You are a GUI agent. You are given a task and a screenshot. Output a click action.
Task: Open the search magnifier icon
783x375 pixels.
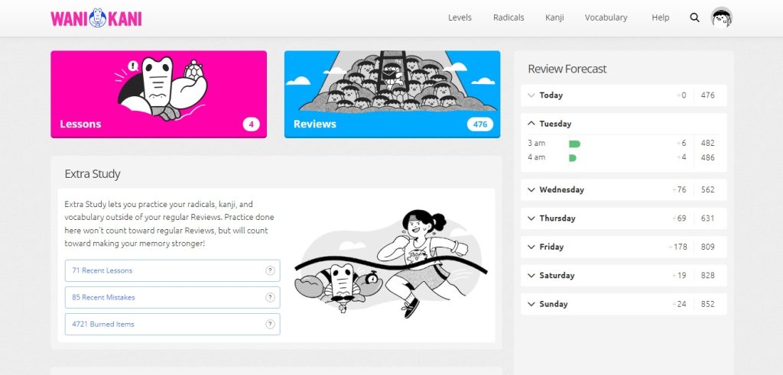[694, 18]
